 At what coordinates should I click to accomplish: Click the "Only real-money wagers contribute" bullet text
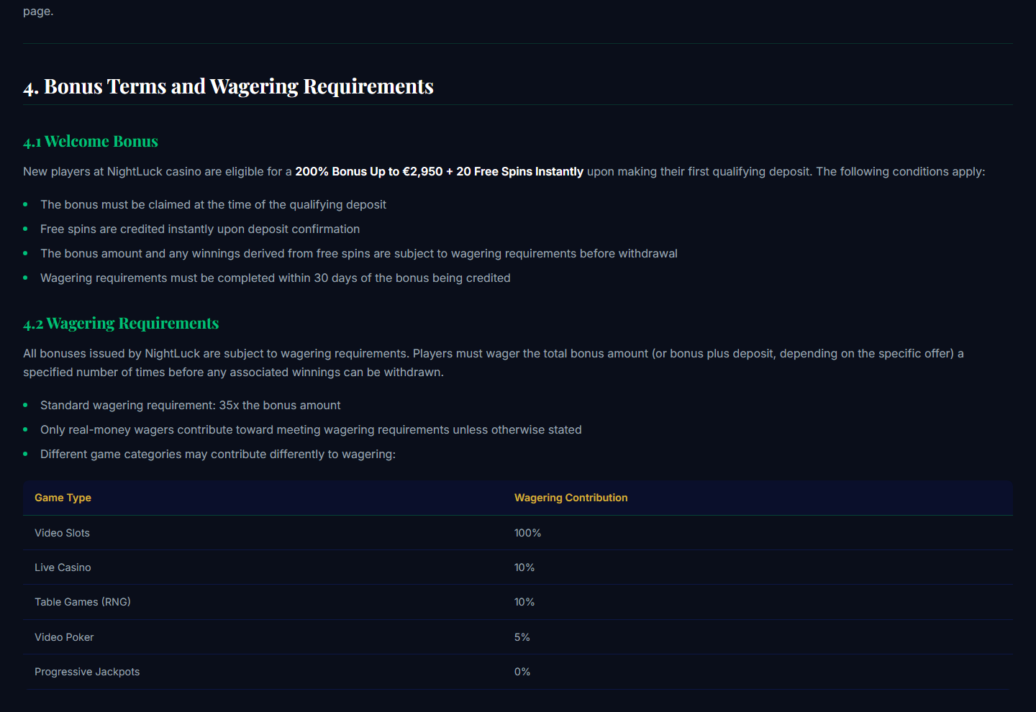click(311, 430)
